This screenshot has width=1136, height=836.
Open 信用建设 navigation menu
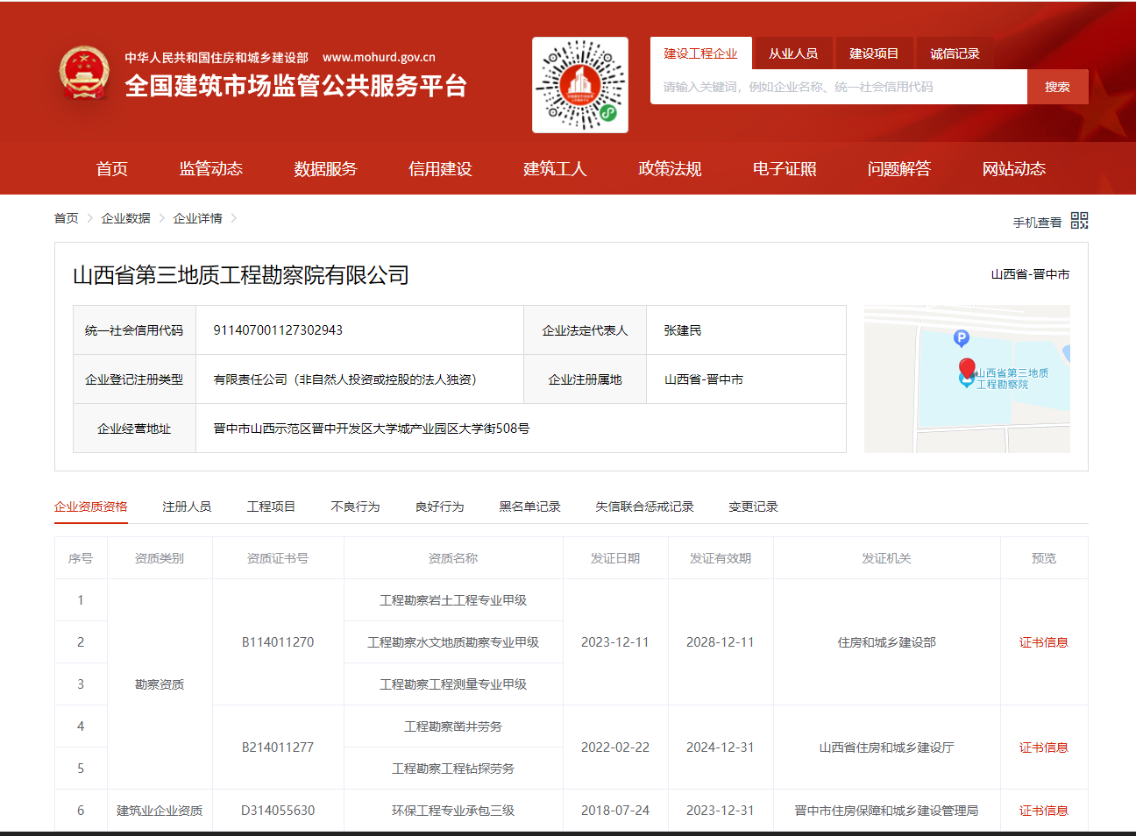[x=441, y=168]
